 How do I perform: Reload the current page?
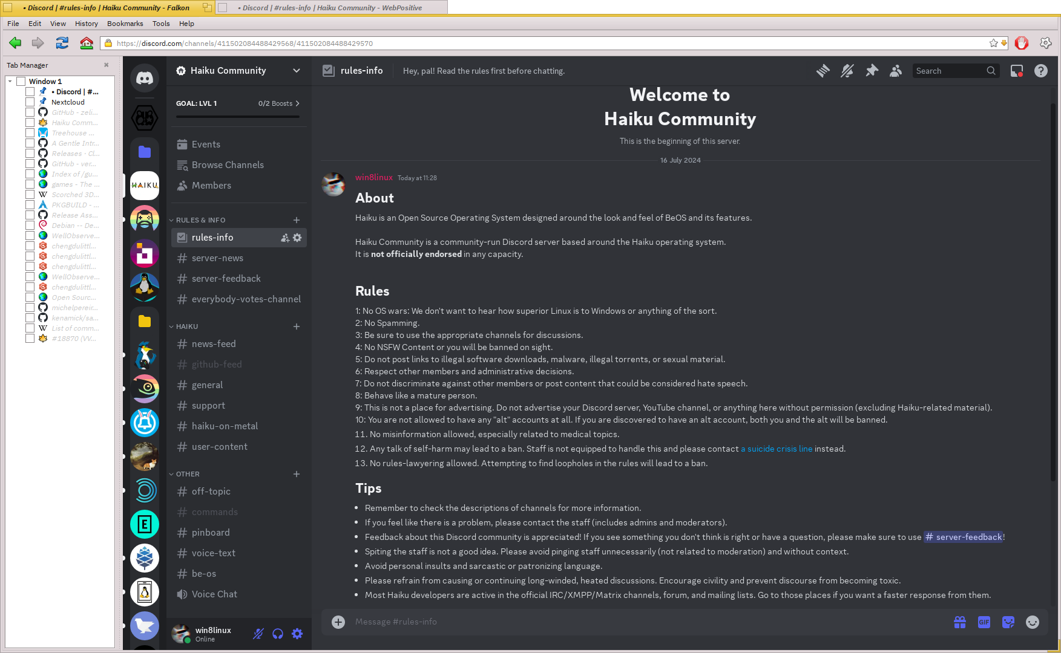pyautogui.click(x=62, y=43)
